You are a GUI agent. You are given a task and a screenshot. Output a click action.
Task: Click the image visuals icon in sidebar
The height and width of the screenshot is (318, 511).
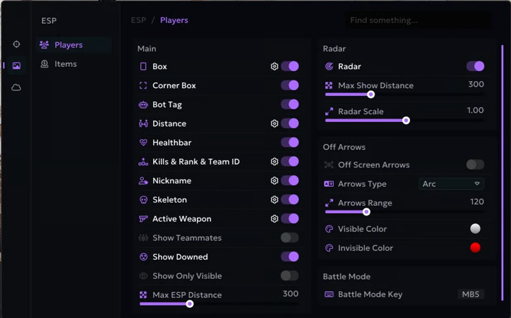[x=16, y=66]
